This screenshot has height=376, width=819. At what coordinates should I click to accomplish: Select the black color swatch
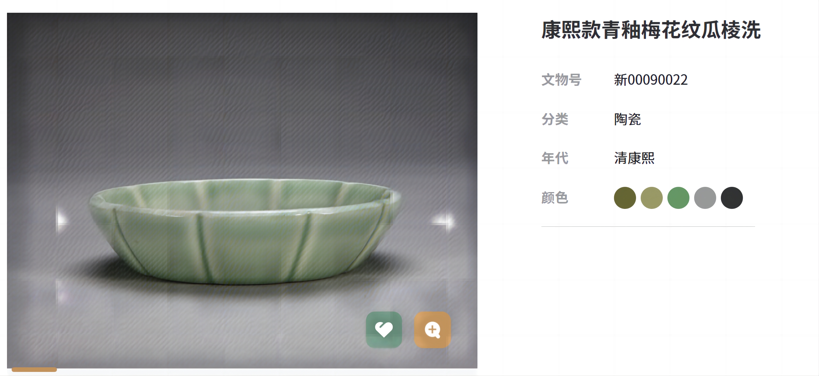(x=732, y=198)
